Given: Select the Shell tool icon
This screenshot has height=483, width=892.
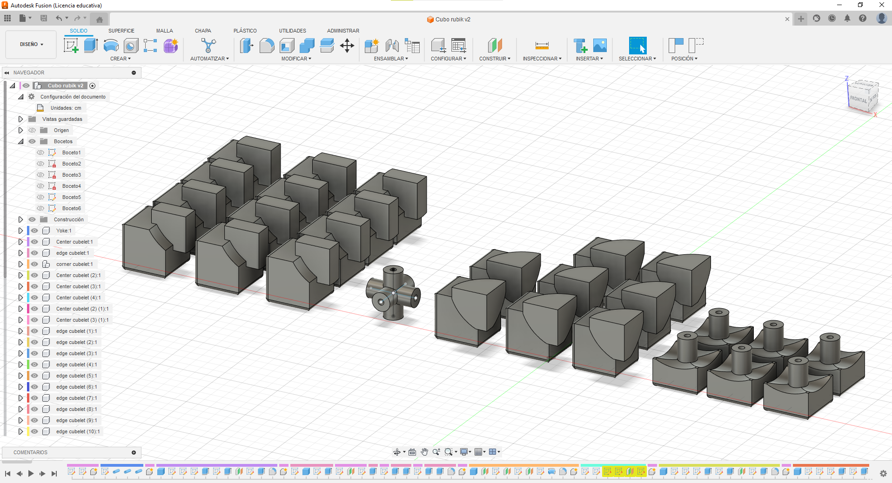Looking at the screenshot, I should click(x=287, y=46).
